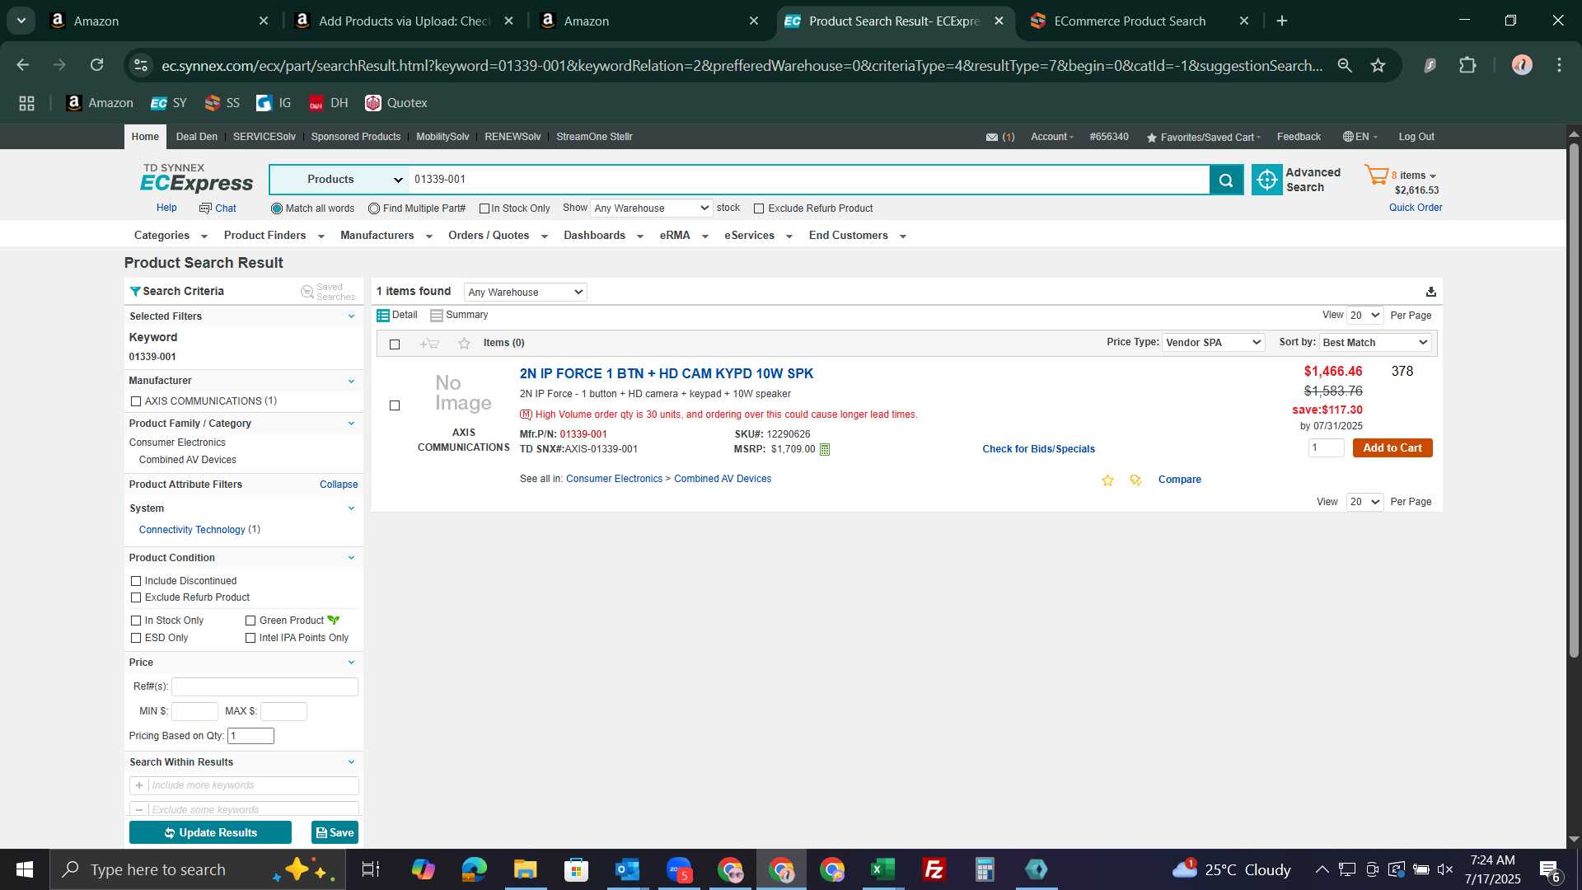This screenshot has width=1582, height=890.
Task: Open the browser extensions icon
Action: (x=1467, y=65)
